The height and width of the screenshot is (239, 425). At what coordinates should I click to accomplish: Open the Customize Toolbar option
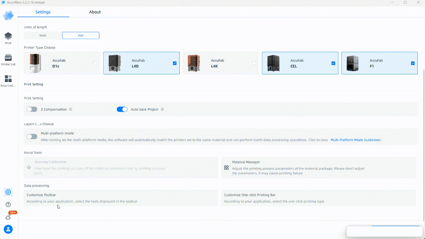click(121, 198)
